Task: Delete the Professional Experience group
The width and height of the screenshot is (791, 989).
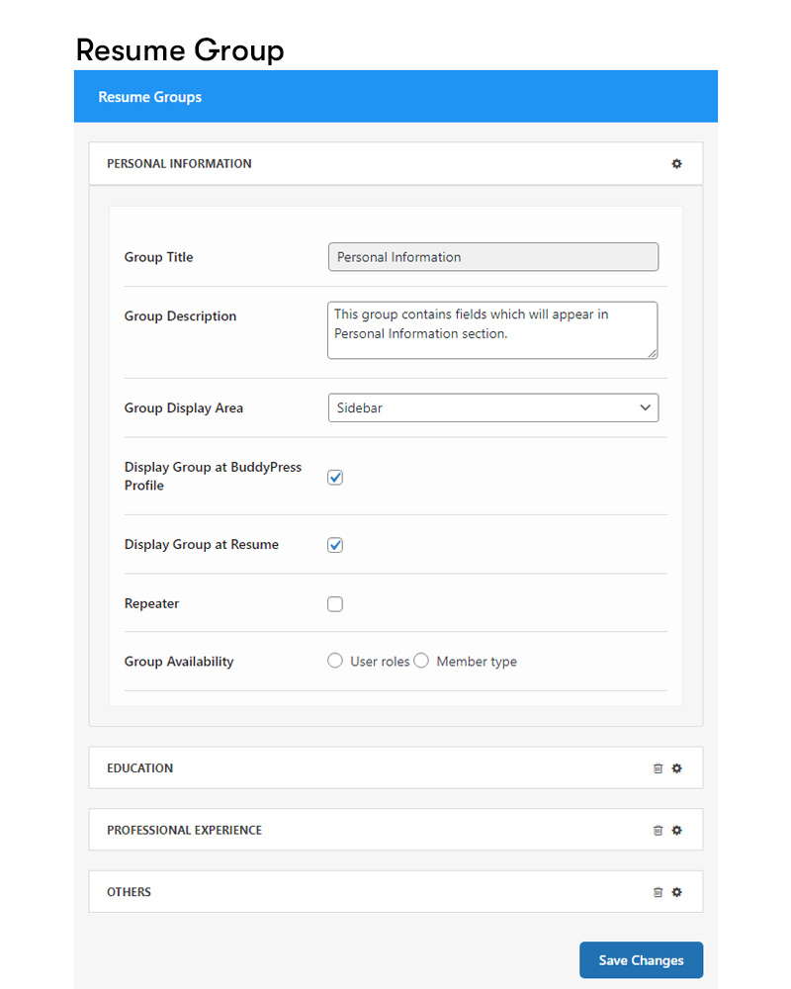Action: pyautogui.click(x=658, y=830)
